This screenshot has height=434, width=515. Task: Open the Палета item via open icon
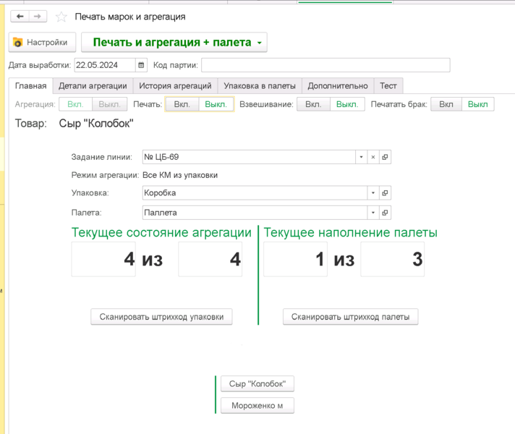point(385,213)
